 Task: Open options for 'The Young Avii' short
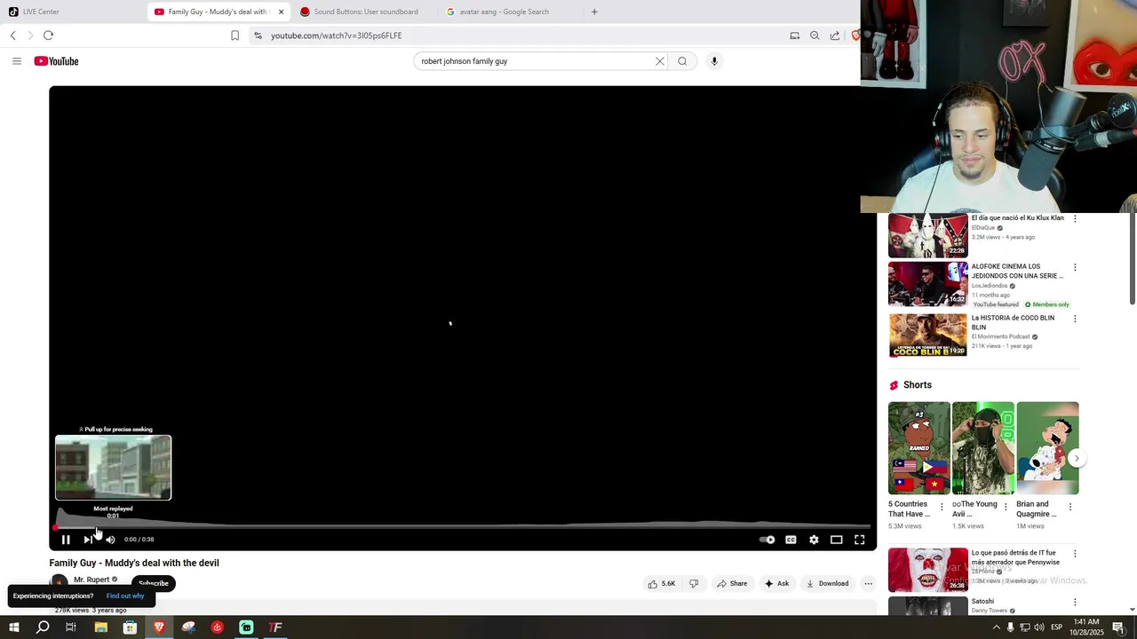(x=1006, y=507)
